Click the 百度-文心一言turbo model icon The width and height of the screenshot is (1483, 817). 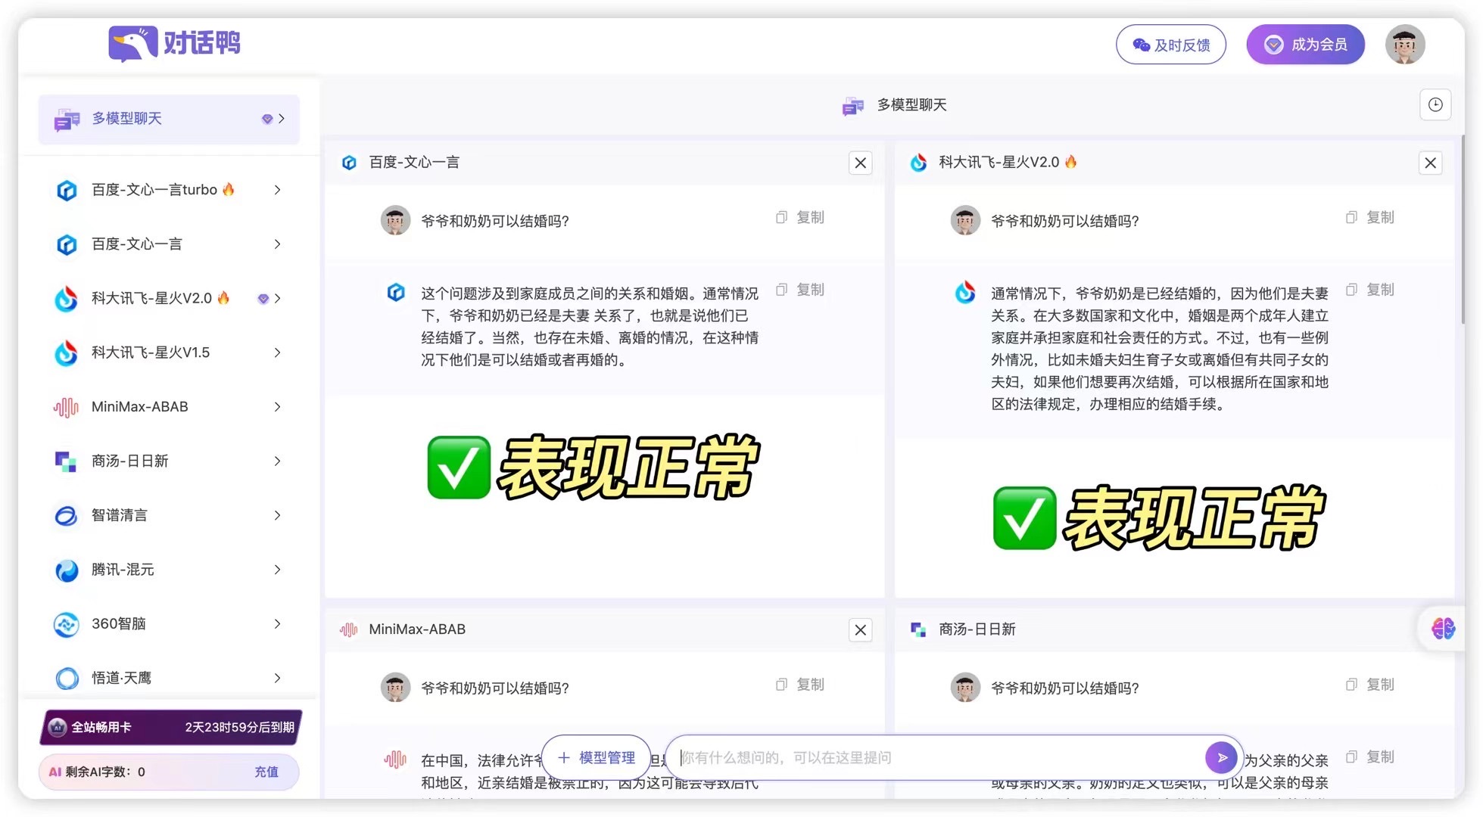coord(67,190)
